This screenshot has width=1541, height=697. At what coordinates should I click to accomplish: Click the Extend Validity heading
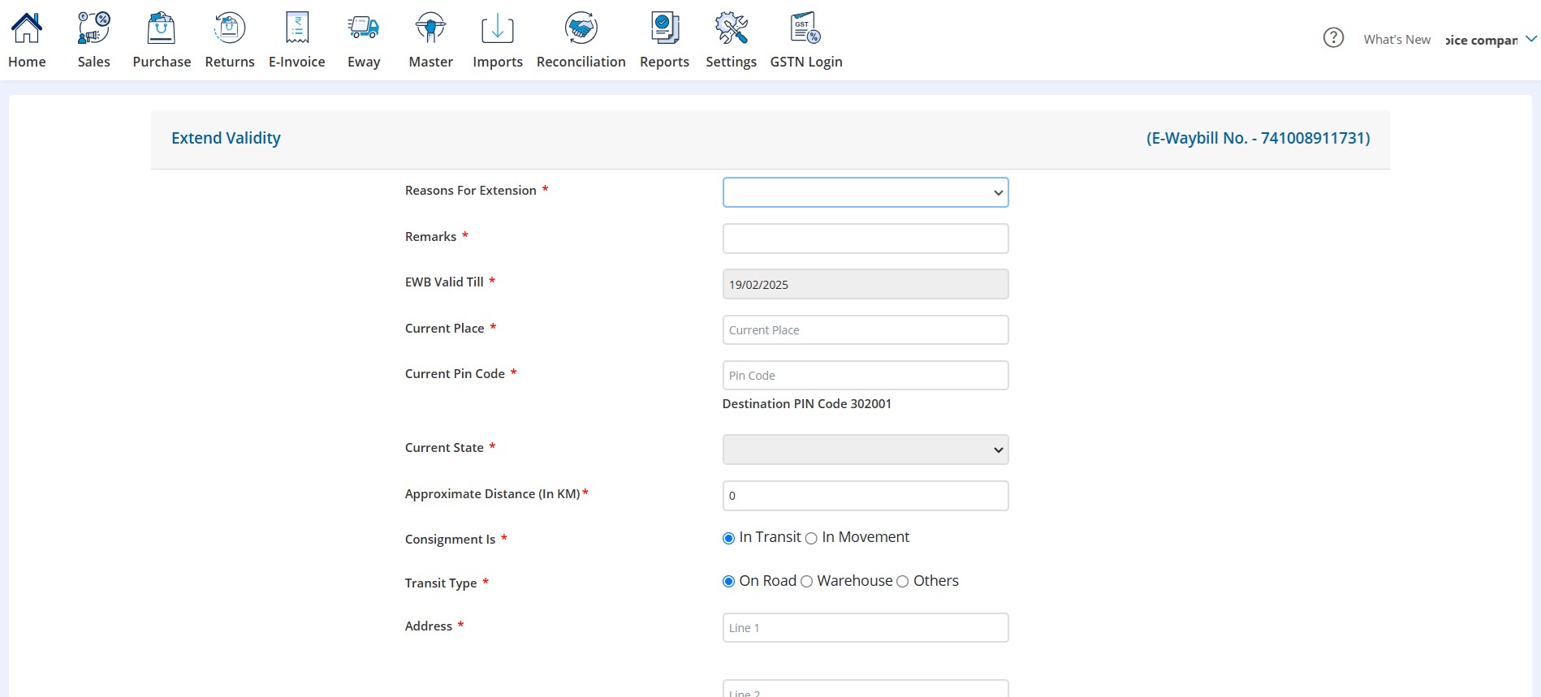click(226, 138)
